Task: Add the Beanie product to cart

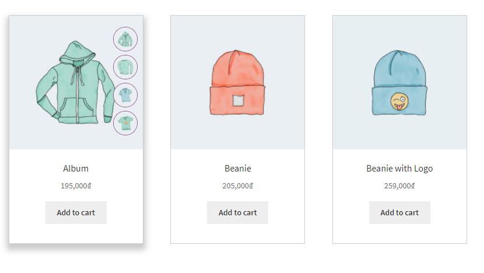Action: point(238,212)
